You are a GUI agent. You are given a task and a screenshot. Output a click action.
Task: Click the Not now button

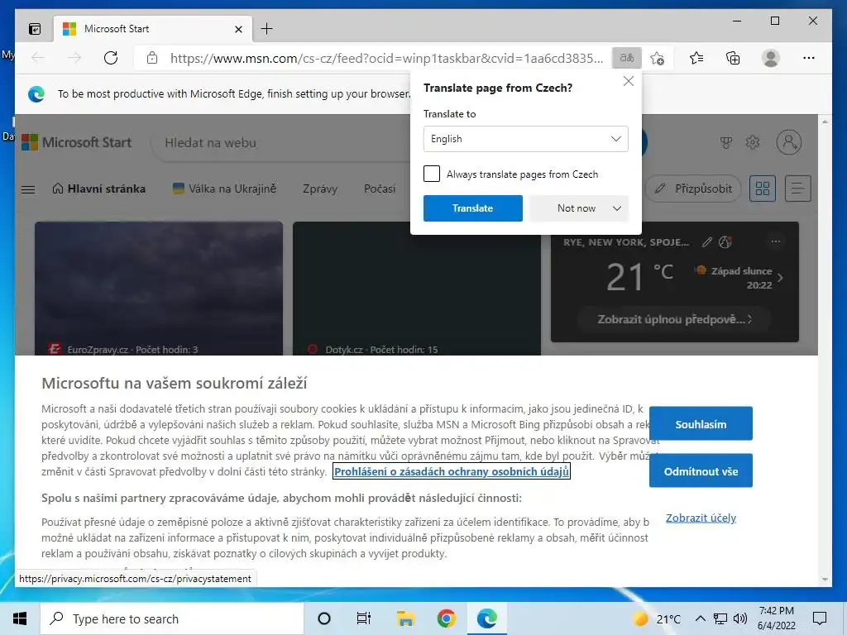point(576,208)
